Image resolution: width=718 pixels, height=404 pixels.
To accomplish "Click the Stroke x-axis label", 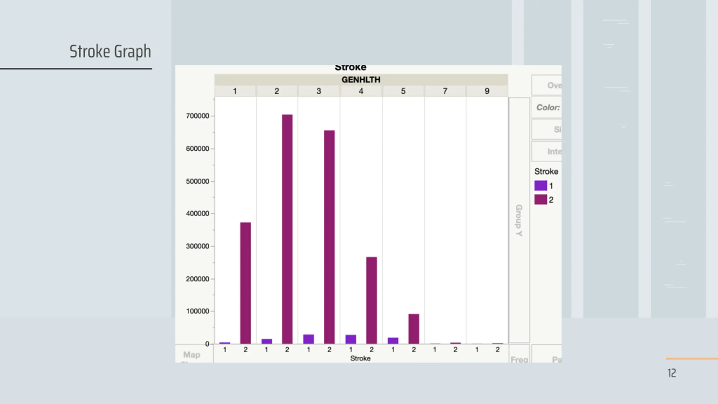I will tap(360, 358).
